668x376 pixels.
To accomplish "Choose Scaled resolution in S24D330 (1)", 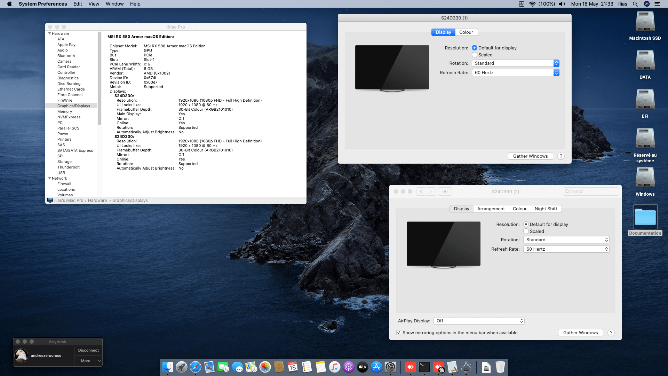I will click(x=475, y=55).
